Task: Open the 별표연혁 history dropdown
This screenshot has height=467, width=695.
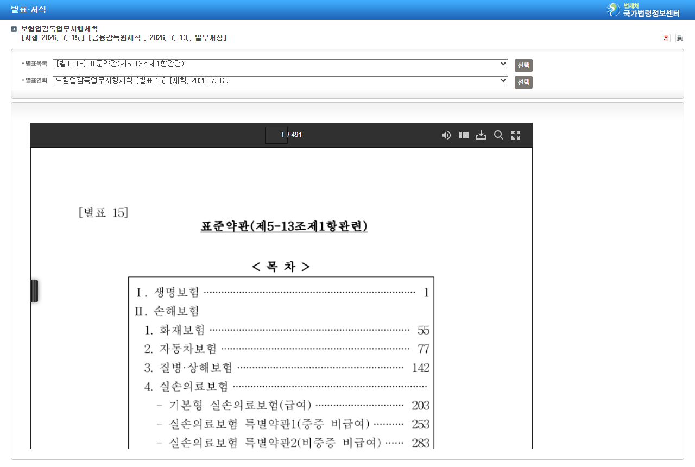Action: pos(280,81)
